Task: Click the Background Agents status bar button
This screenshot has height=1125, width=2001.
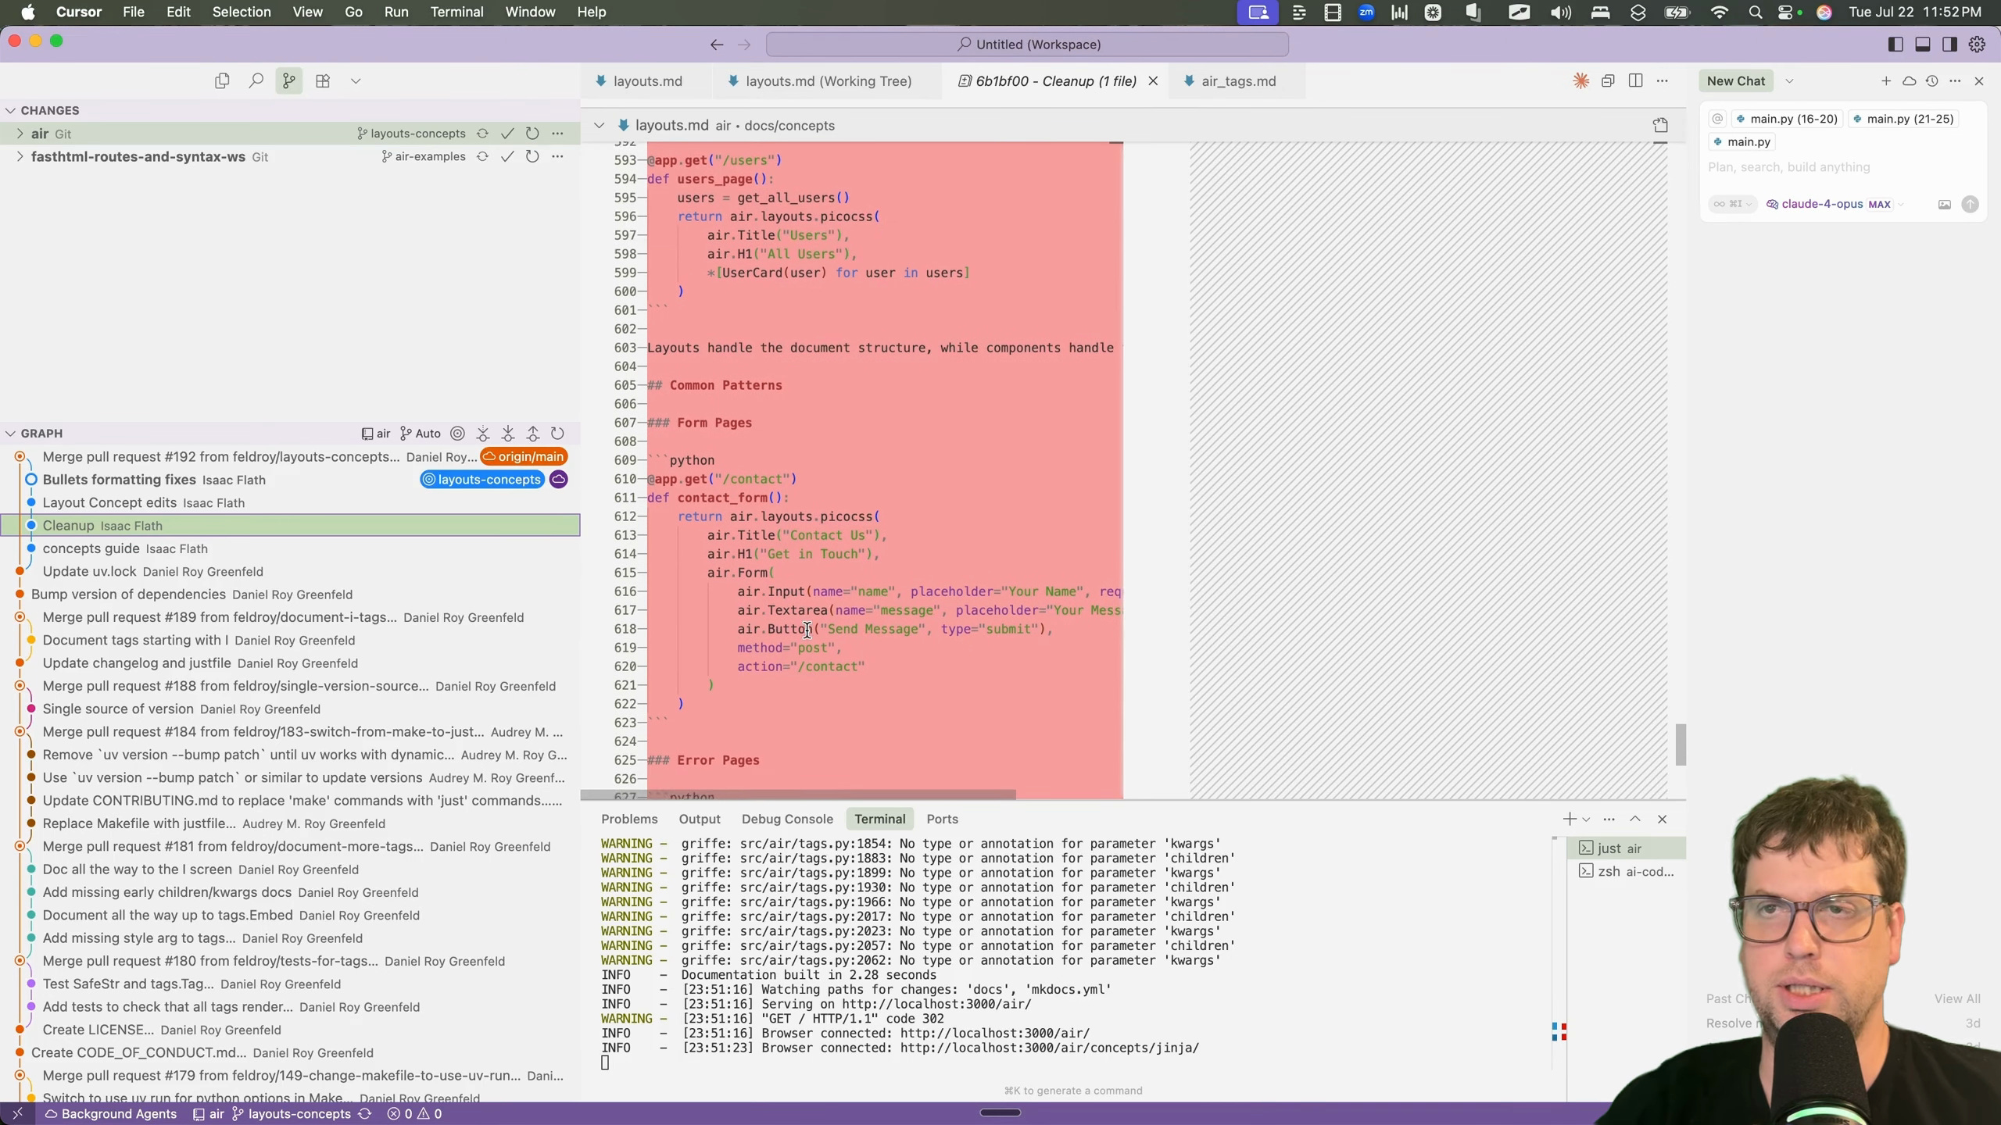Action: tap(111, 1114)
